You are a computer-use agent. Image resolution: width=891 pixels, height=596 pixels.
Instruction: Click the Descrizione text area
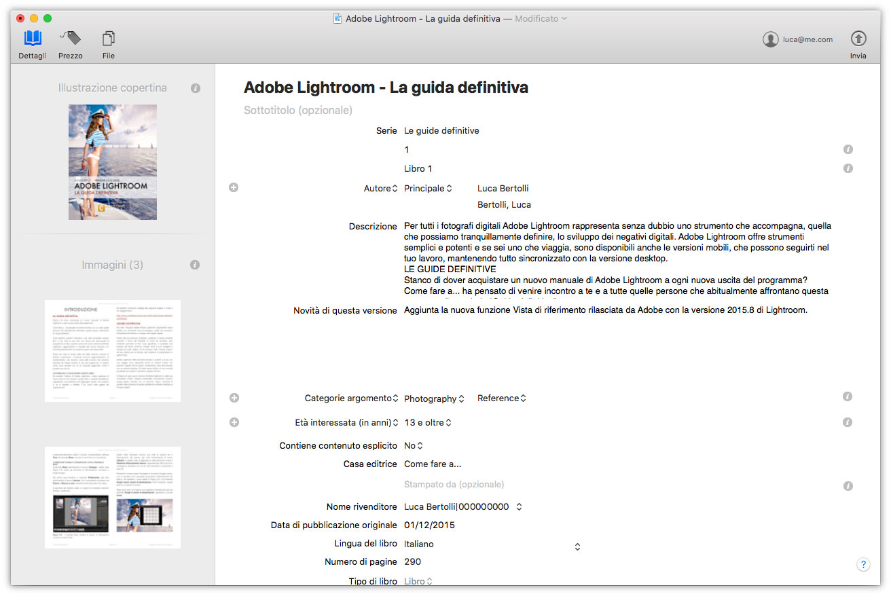(618, 259)
